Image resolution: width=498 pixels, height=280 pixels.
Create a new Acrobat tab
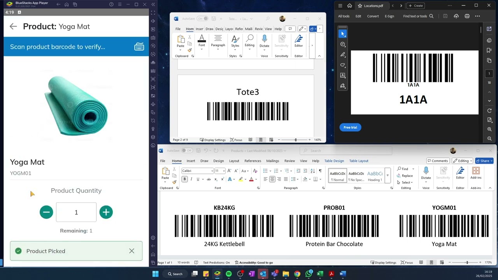click(x=416, y=5)
